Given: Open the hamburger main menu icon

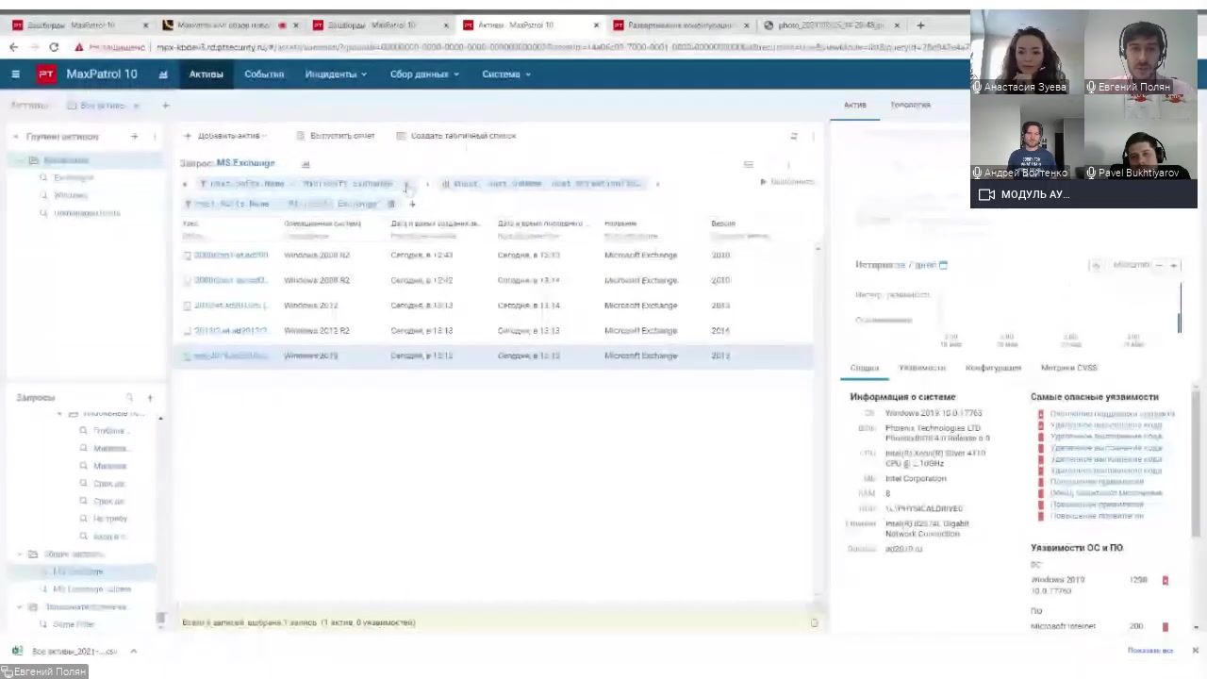Looking at the screenshot, I should [15, 74].
